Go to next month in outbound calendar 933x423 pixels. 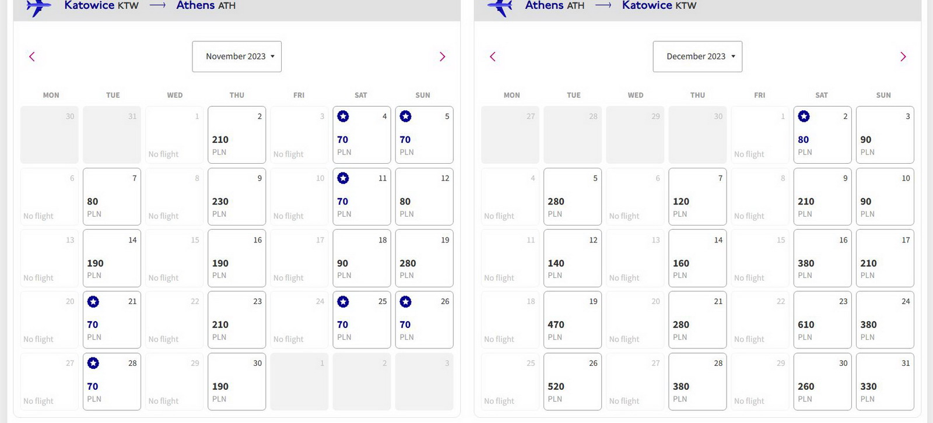click(442, 57)
